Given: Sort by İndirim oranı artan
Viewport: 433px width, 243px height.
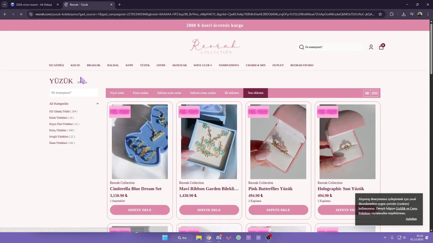Looking at the screenshot, I should (x=169, y=93).
